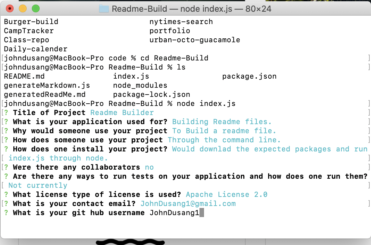Click the folder proxy icon in title bar
Screen dimensions: 371x245
(104, 9)
